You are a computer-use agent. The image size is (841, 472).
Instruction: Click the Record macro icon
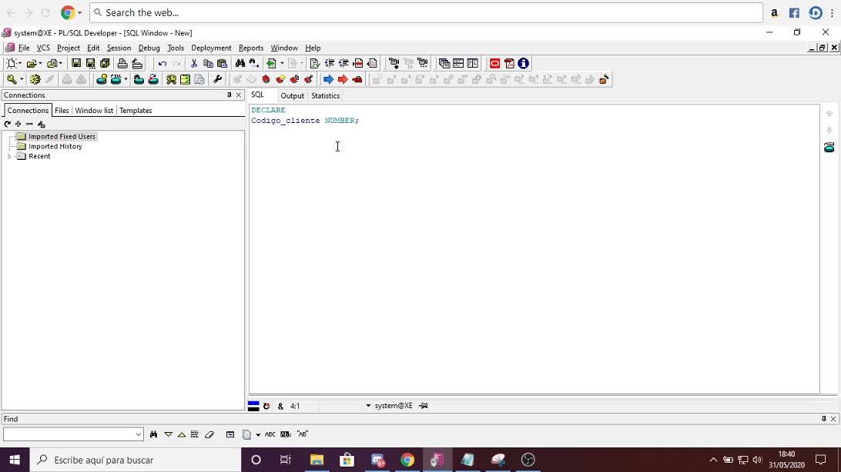[x=394, y=64]
